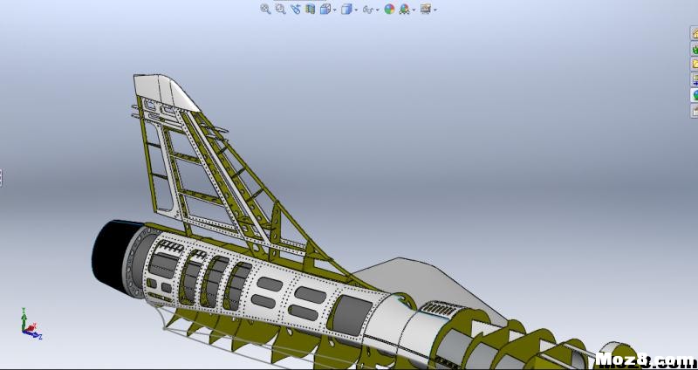Image resolution: width=698 pixels, height=370 pixels.
Task: Open the View Settings icon
Action: (426, 9)
